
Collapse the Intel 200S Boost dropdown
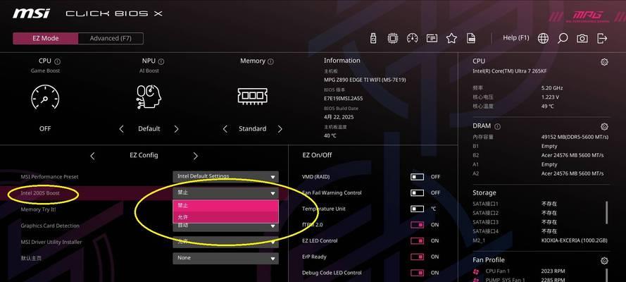point(225,193)
